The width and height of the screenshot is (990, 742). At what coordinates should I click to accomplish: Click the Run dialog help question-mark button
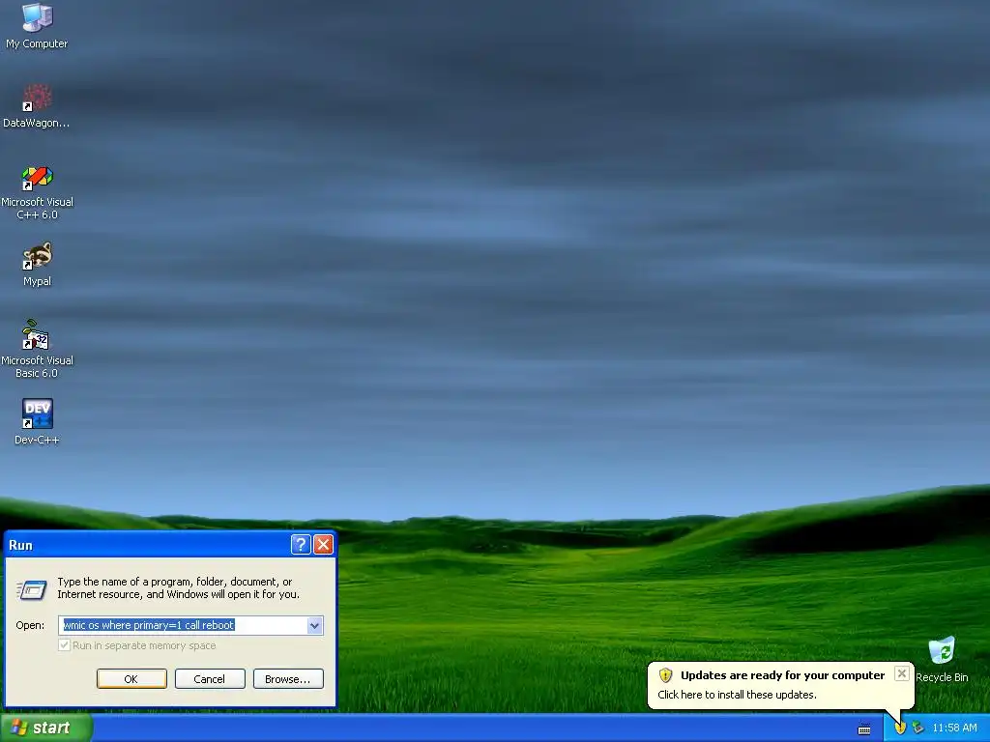[301, 545]
